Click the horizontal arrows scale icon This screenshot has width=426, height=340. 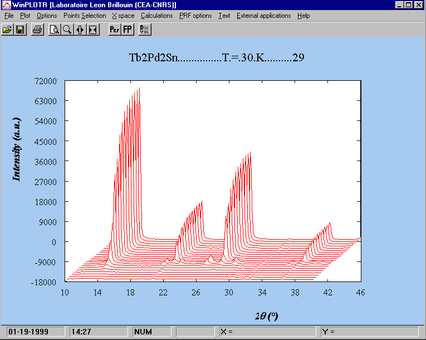80,30
